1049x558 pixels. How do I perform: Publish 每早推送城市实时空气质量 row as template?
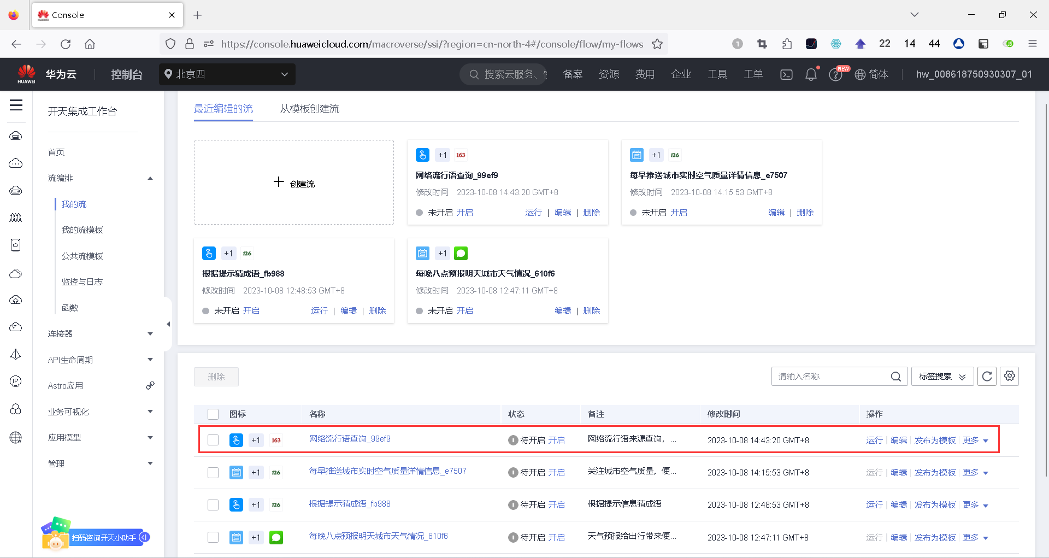(x=935, y=472)
